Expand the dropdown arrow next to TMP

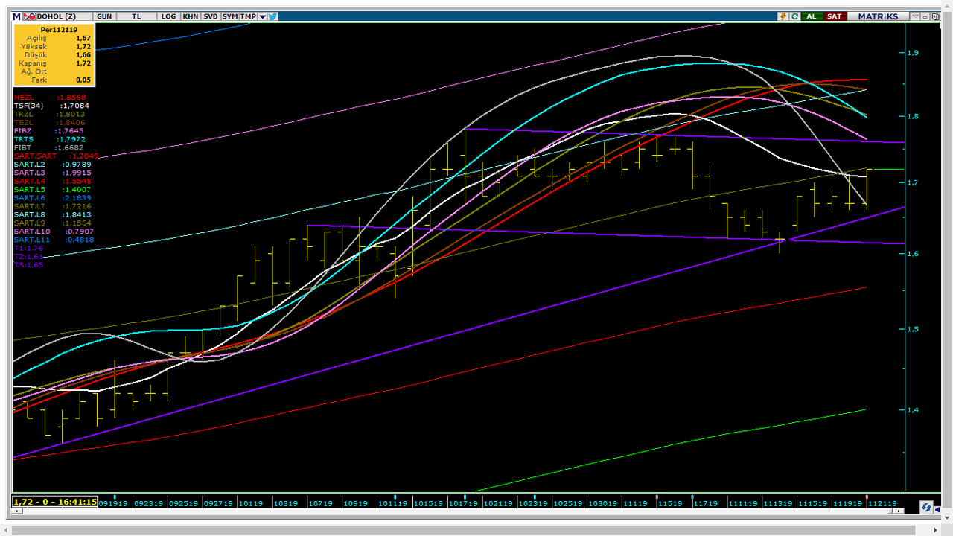(262, 16)
